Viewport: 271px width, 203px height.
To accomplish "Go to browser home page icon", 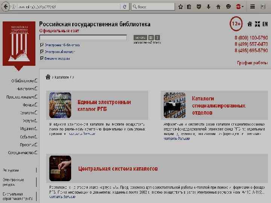I will point(218,7).
